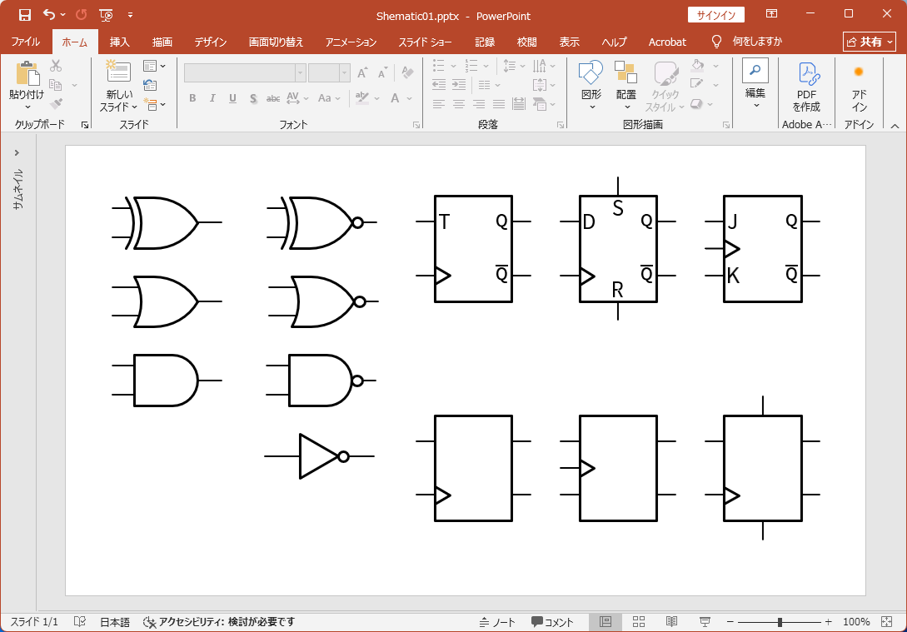
Task: Start slideshow from beginning icon in title bar
Action: (106, 15)
